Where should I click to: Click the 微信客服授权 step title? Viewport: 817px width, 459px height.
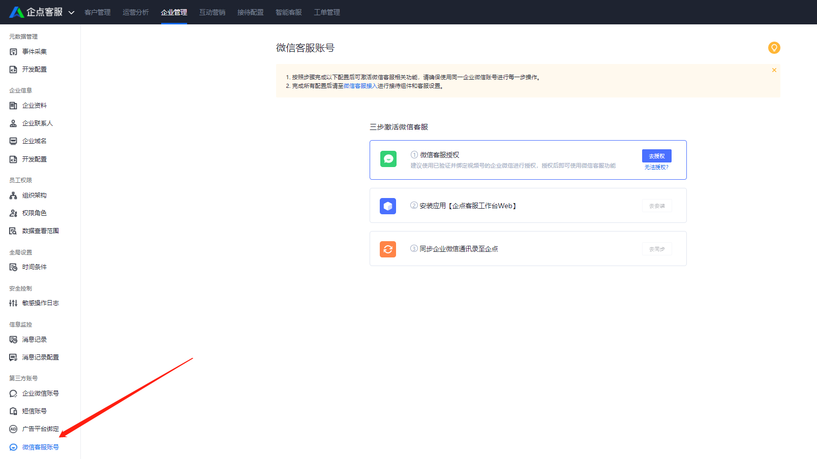[439, 155]
